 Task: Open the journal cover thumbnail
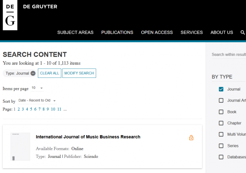click(x=20, y=147)
